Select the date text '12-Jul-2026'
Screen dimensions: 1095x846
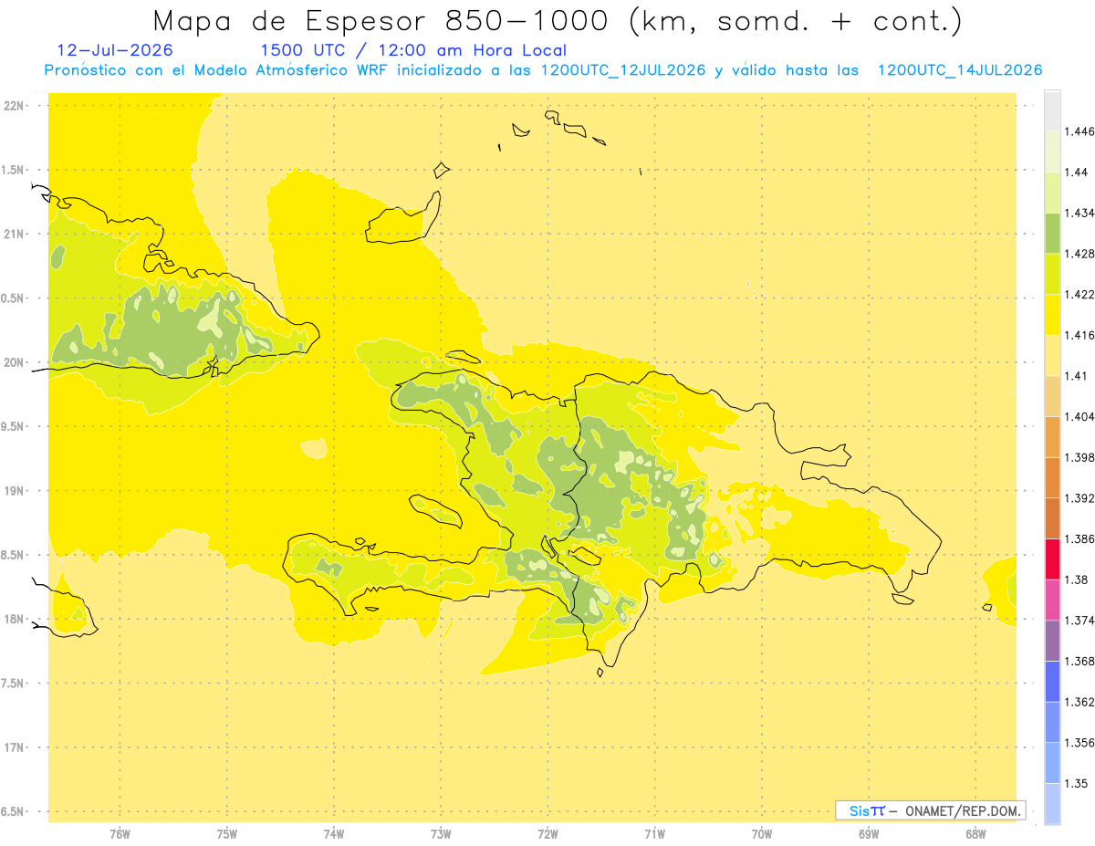click(115, 50)
